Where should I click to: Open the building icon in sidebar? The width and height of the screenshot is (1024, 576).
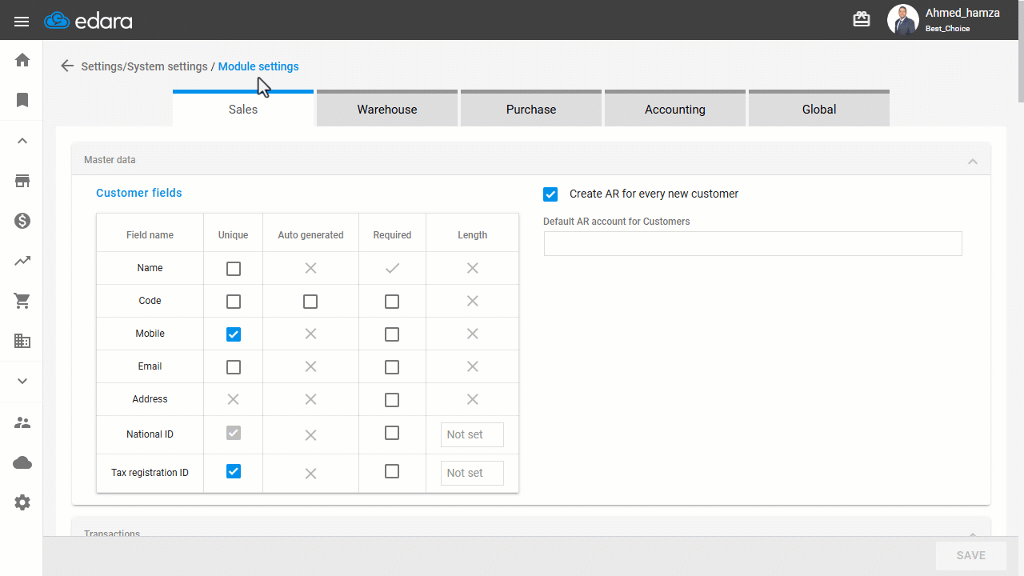point(22,341)
